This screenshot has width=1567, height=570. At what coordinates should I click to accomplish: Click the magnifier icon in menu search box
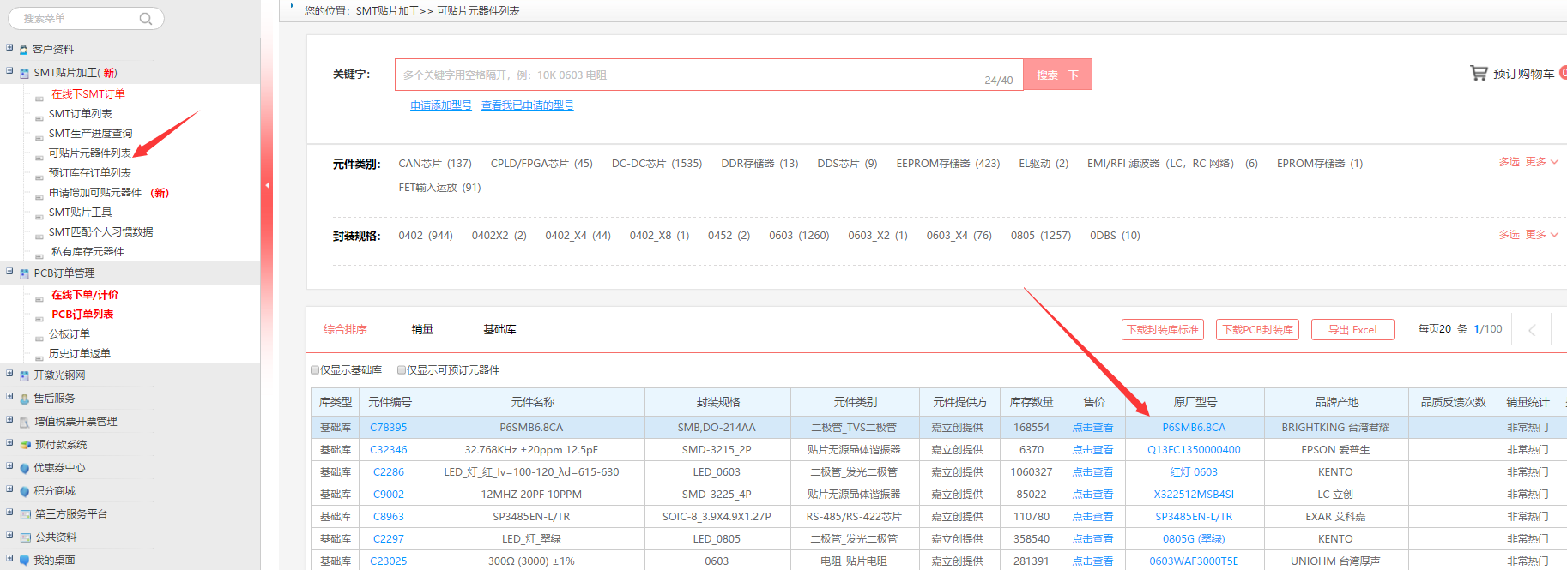pyautogui.click(x=146, y=19)
